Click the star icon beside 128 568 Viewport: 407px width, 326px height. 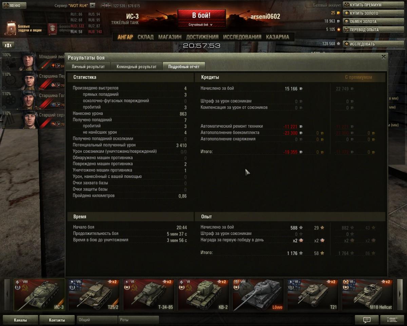pyautogui.click(x=338, y=44)
